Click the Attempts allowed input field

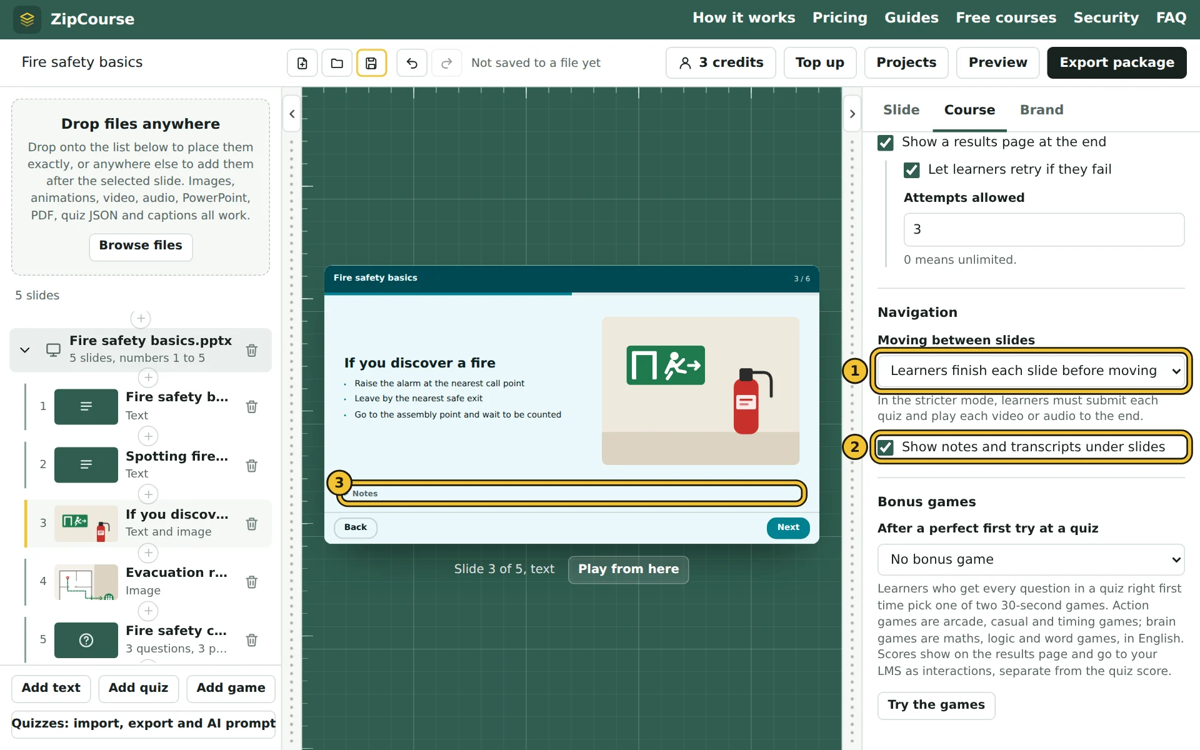click(x=1044, y=229)
